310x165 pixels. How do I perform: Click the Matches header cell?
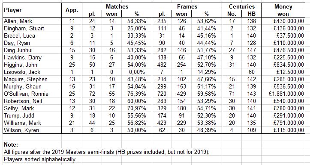pyautogui.click(x=117, y=6)
